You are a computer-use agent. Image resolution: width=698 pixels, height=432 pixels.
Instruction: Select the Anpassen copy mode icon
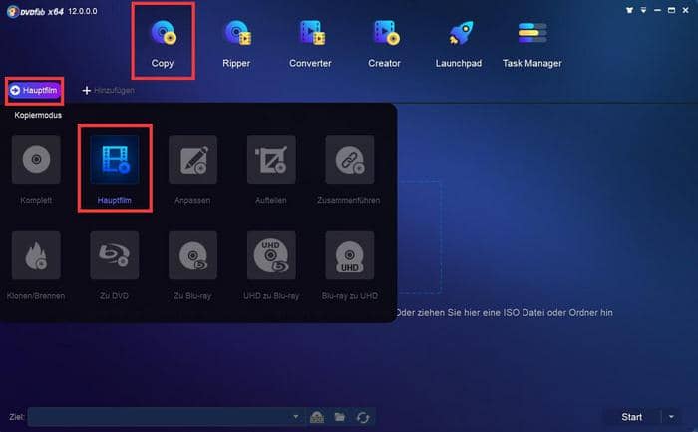pyautogui.click(x=192, y=159)
